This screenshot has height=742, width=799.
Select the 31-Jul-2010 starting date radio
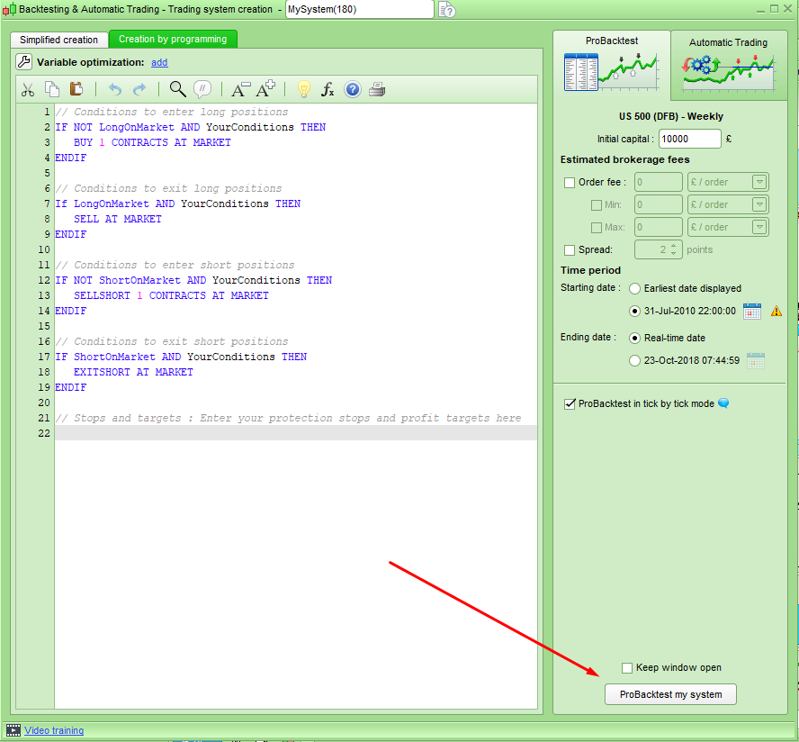point(634,311)
